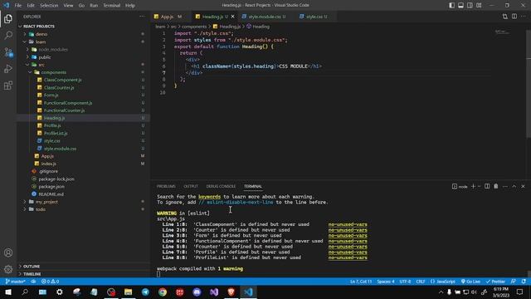Viewport: 531px width, 299px height.
Task: Open the Manage gear icon
Action: pos(8,269)
